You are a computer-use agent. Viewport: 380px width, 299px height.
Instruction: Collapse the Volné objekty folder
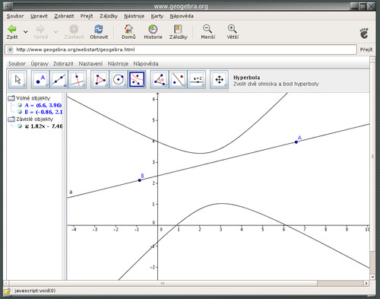(x=11, y=98)
